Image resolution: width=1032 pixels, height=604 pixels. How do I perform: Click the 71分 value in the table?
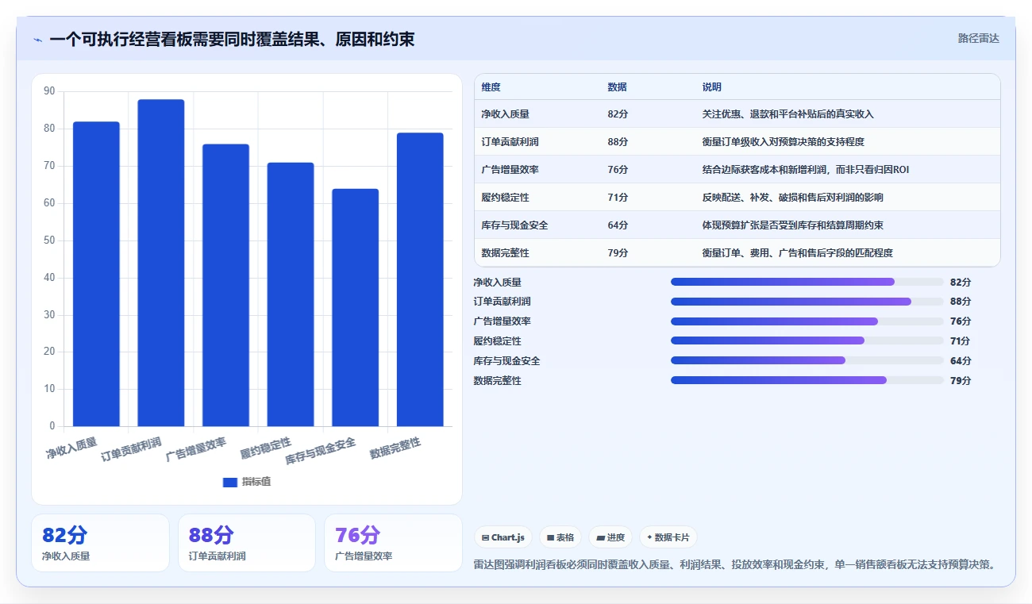pos(618,198)
